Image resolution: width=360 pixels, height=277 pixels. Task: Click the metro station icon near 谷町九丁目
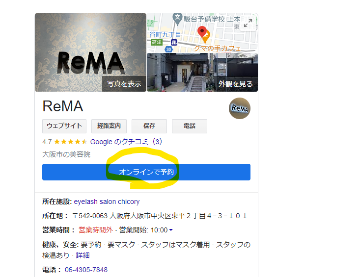[174, 42]
